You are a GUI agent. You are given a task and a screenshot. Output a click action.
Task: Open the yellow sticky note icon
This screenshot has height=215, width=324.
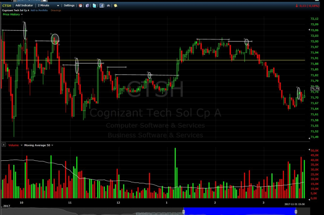coord(116,5)
